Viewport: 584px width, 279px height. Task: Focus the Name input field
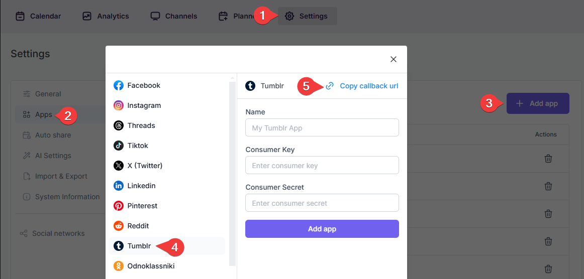pos(322,127)
